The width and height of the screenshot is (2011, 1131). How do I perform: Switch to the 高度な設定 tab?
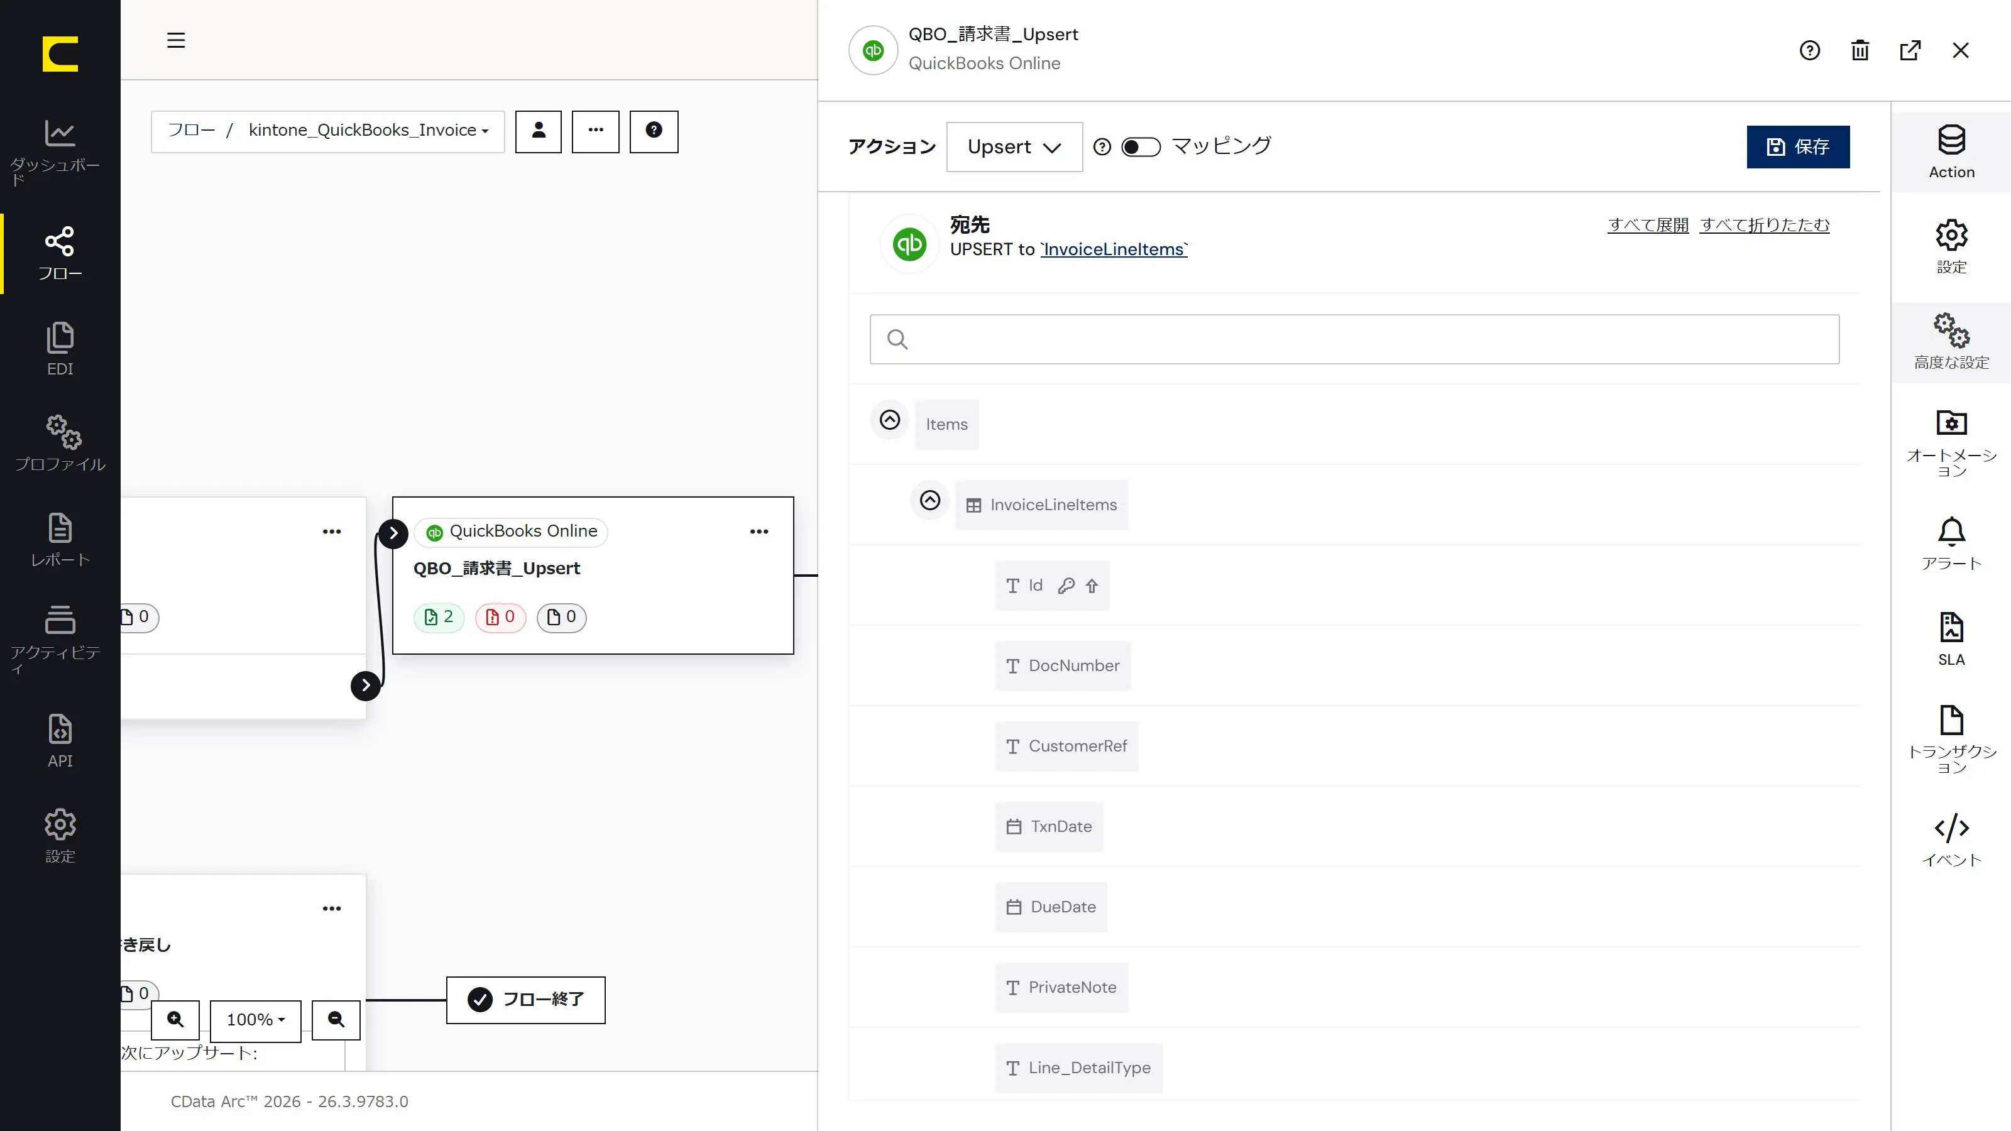click(x=1951, y=342)
